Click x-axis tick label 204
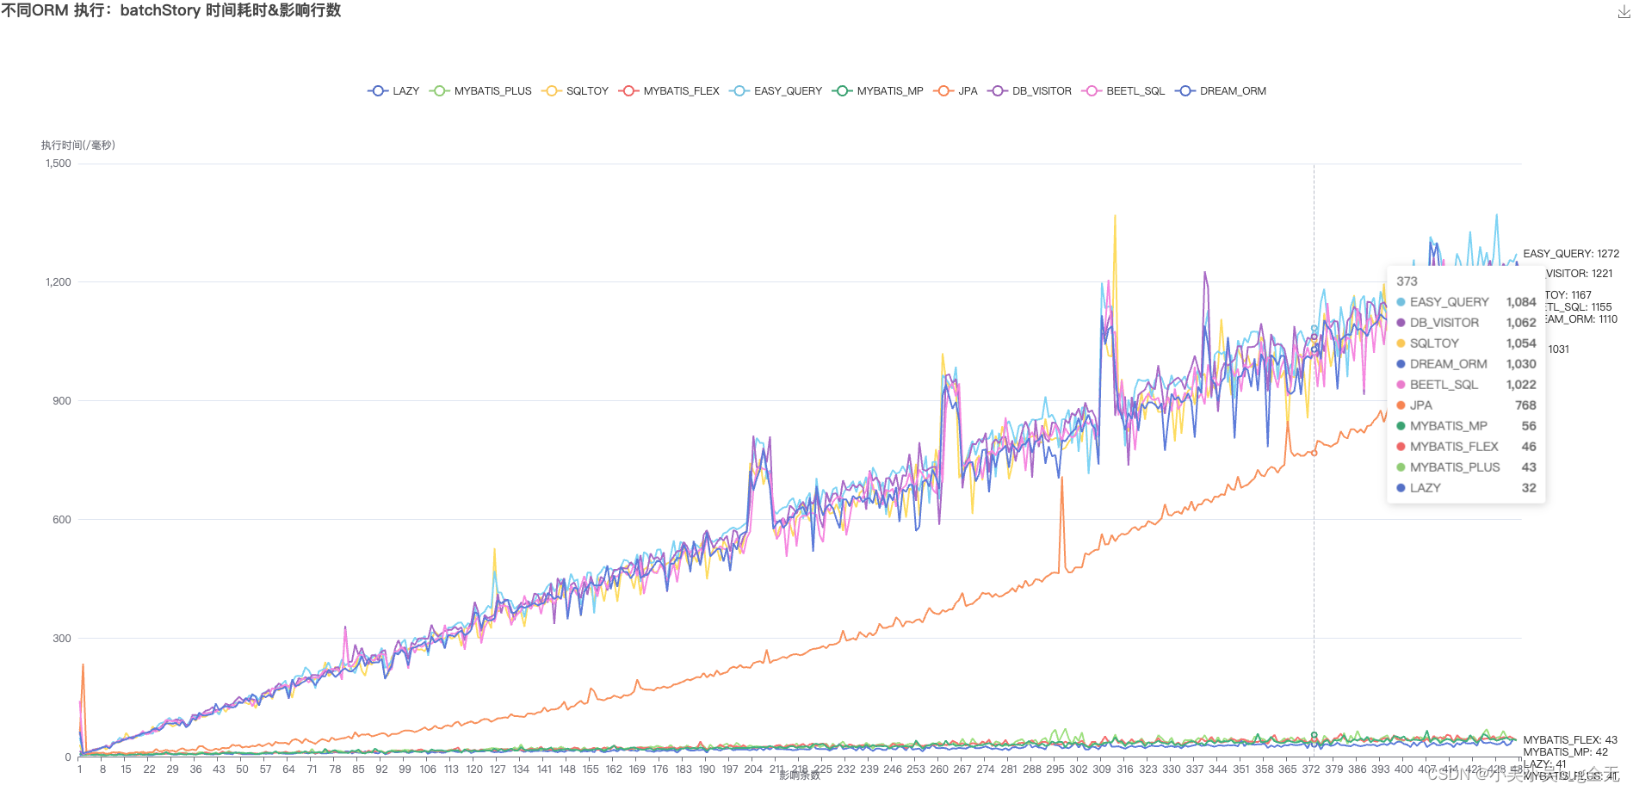This screenshot has width=1633, height=791. tap(753, 769)
